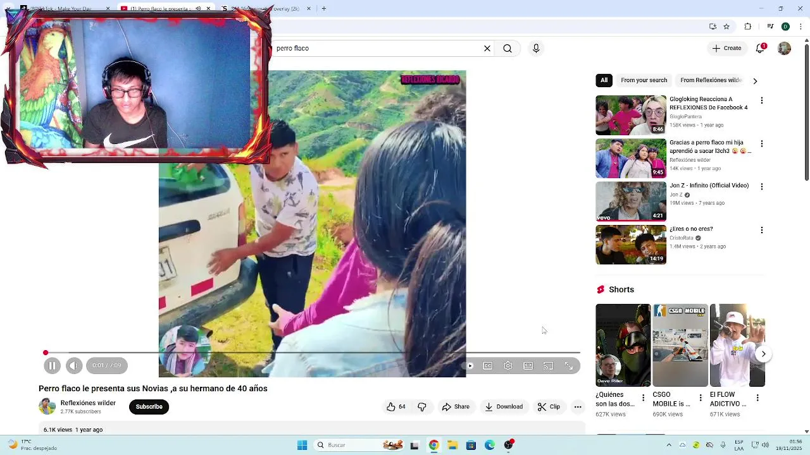The height and width of the screenshot is (455, 810).
Task: Toggle subtitles/closed captions
Action: pyautogui.click(x=488, y=366)
